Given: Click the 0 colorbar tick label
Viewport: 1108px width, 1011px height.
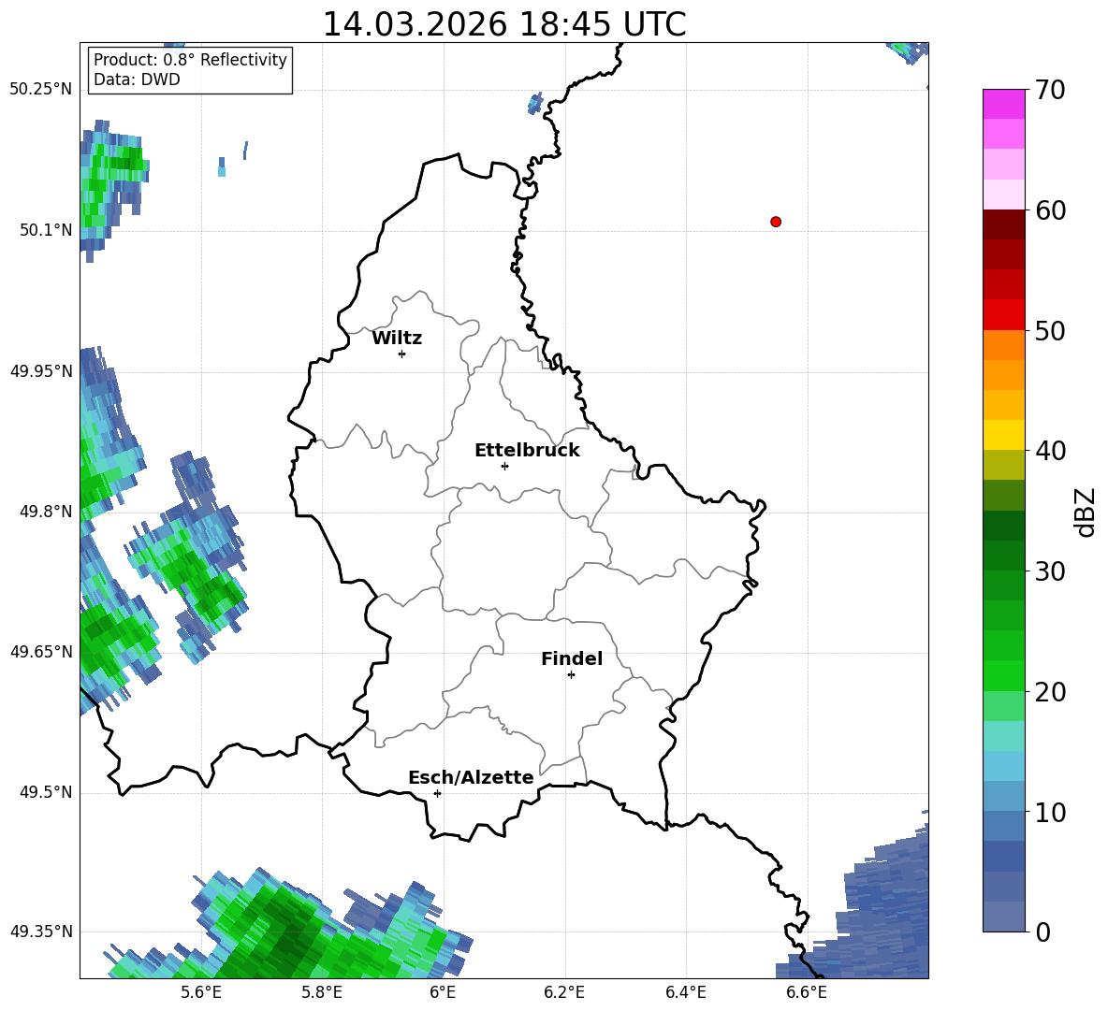Looking at the screenshot, I should (1042, 932).
